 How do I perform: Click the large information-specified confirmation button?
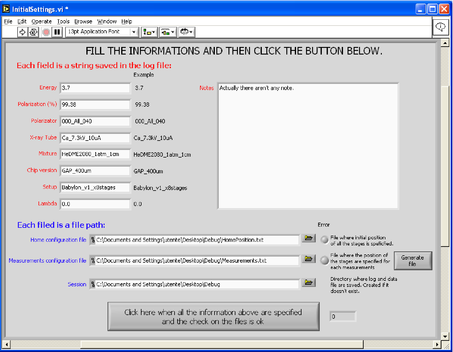213,317
